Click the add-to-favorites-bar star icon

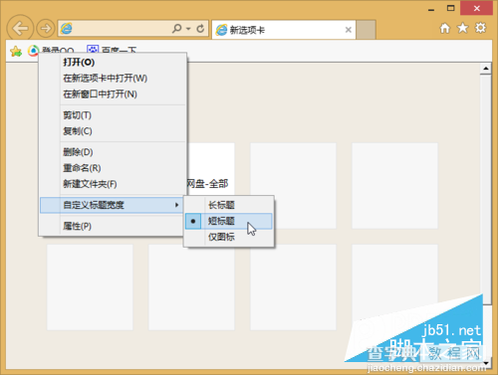tap(16, 51)
